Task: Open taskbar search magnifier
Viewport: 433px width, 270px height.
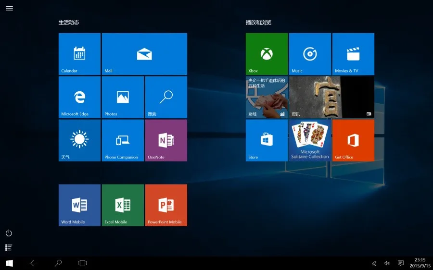Action: pyautogui.click(x=58, y=263)
